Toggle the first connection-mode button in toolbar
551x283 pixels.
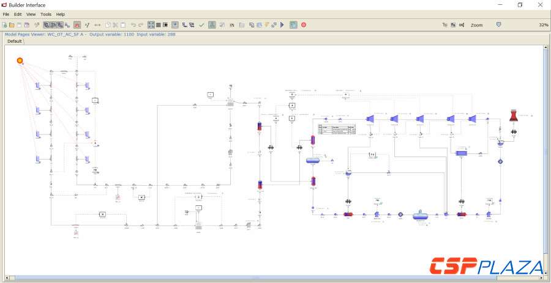coord(47,25)
